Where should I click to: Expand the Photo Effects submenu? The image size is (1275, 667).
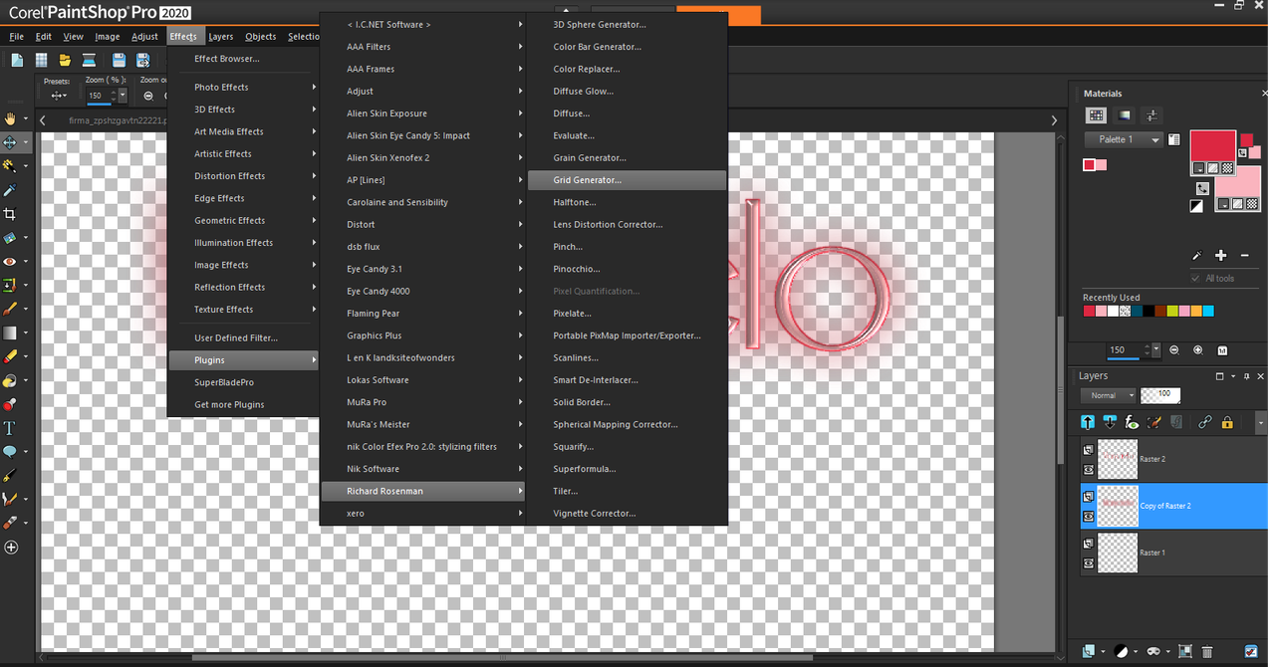tap(243, 87)
